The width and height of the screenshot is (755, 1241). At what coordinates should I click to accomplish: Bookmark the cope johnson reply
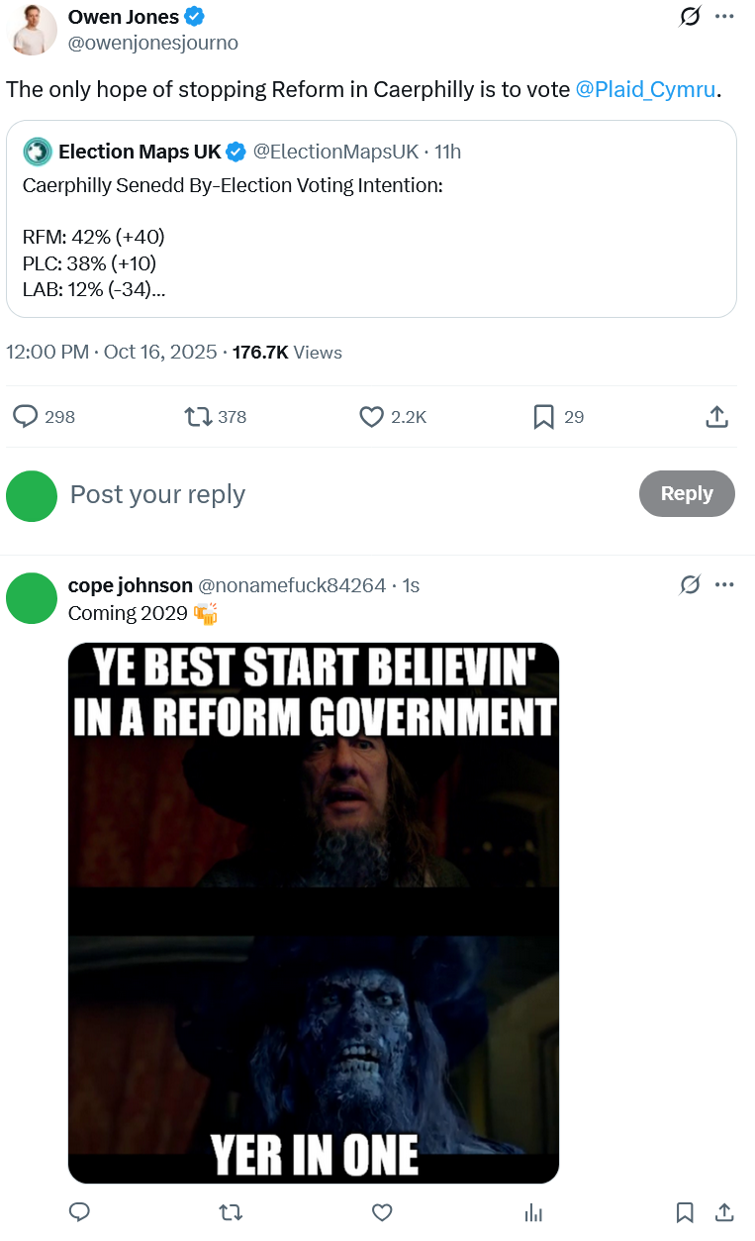pos(684,1212)
